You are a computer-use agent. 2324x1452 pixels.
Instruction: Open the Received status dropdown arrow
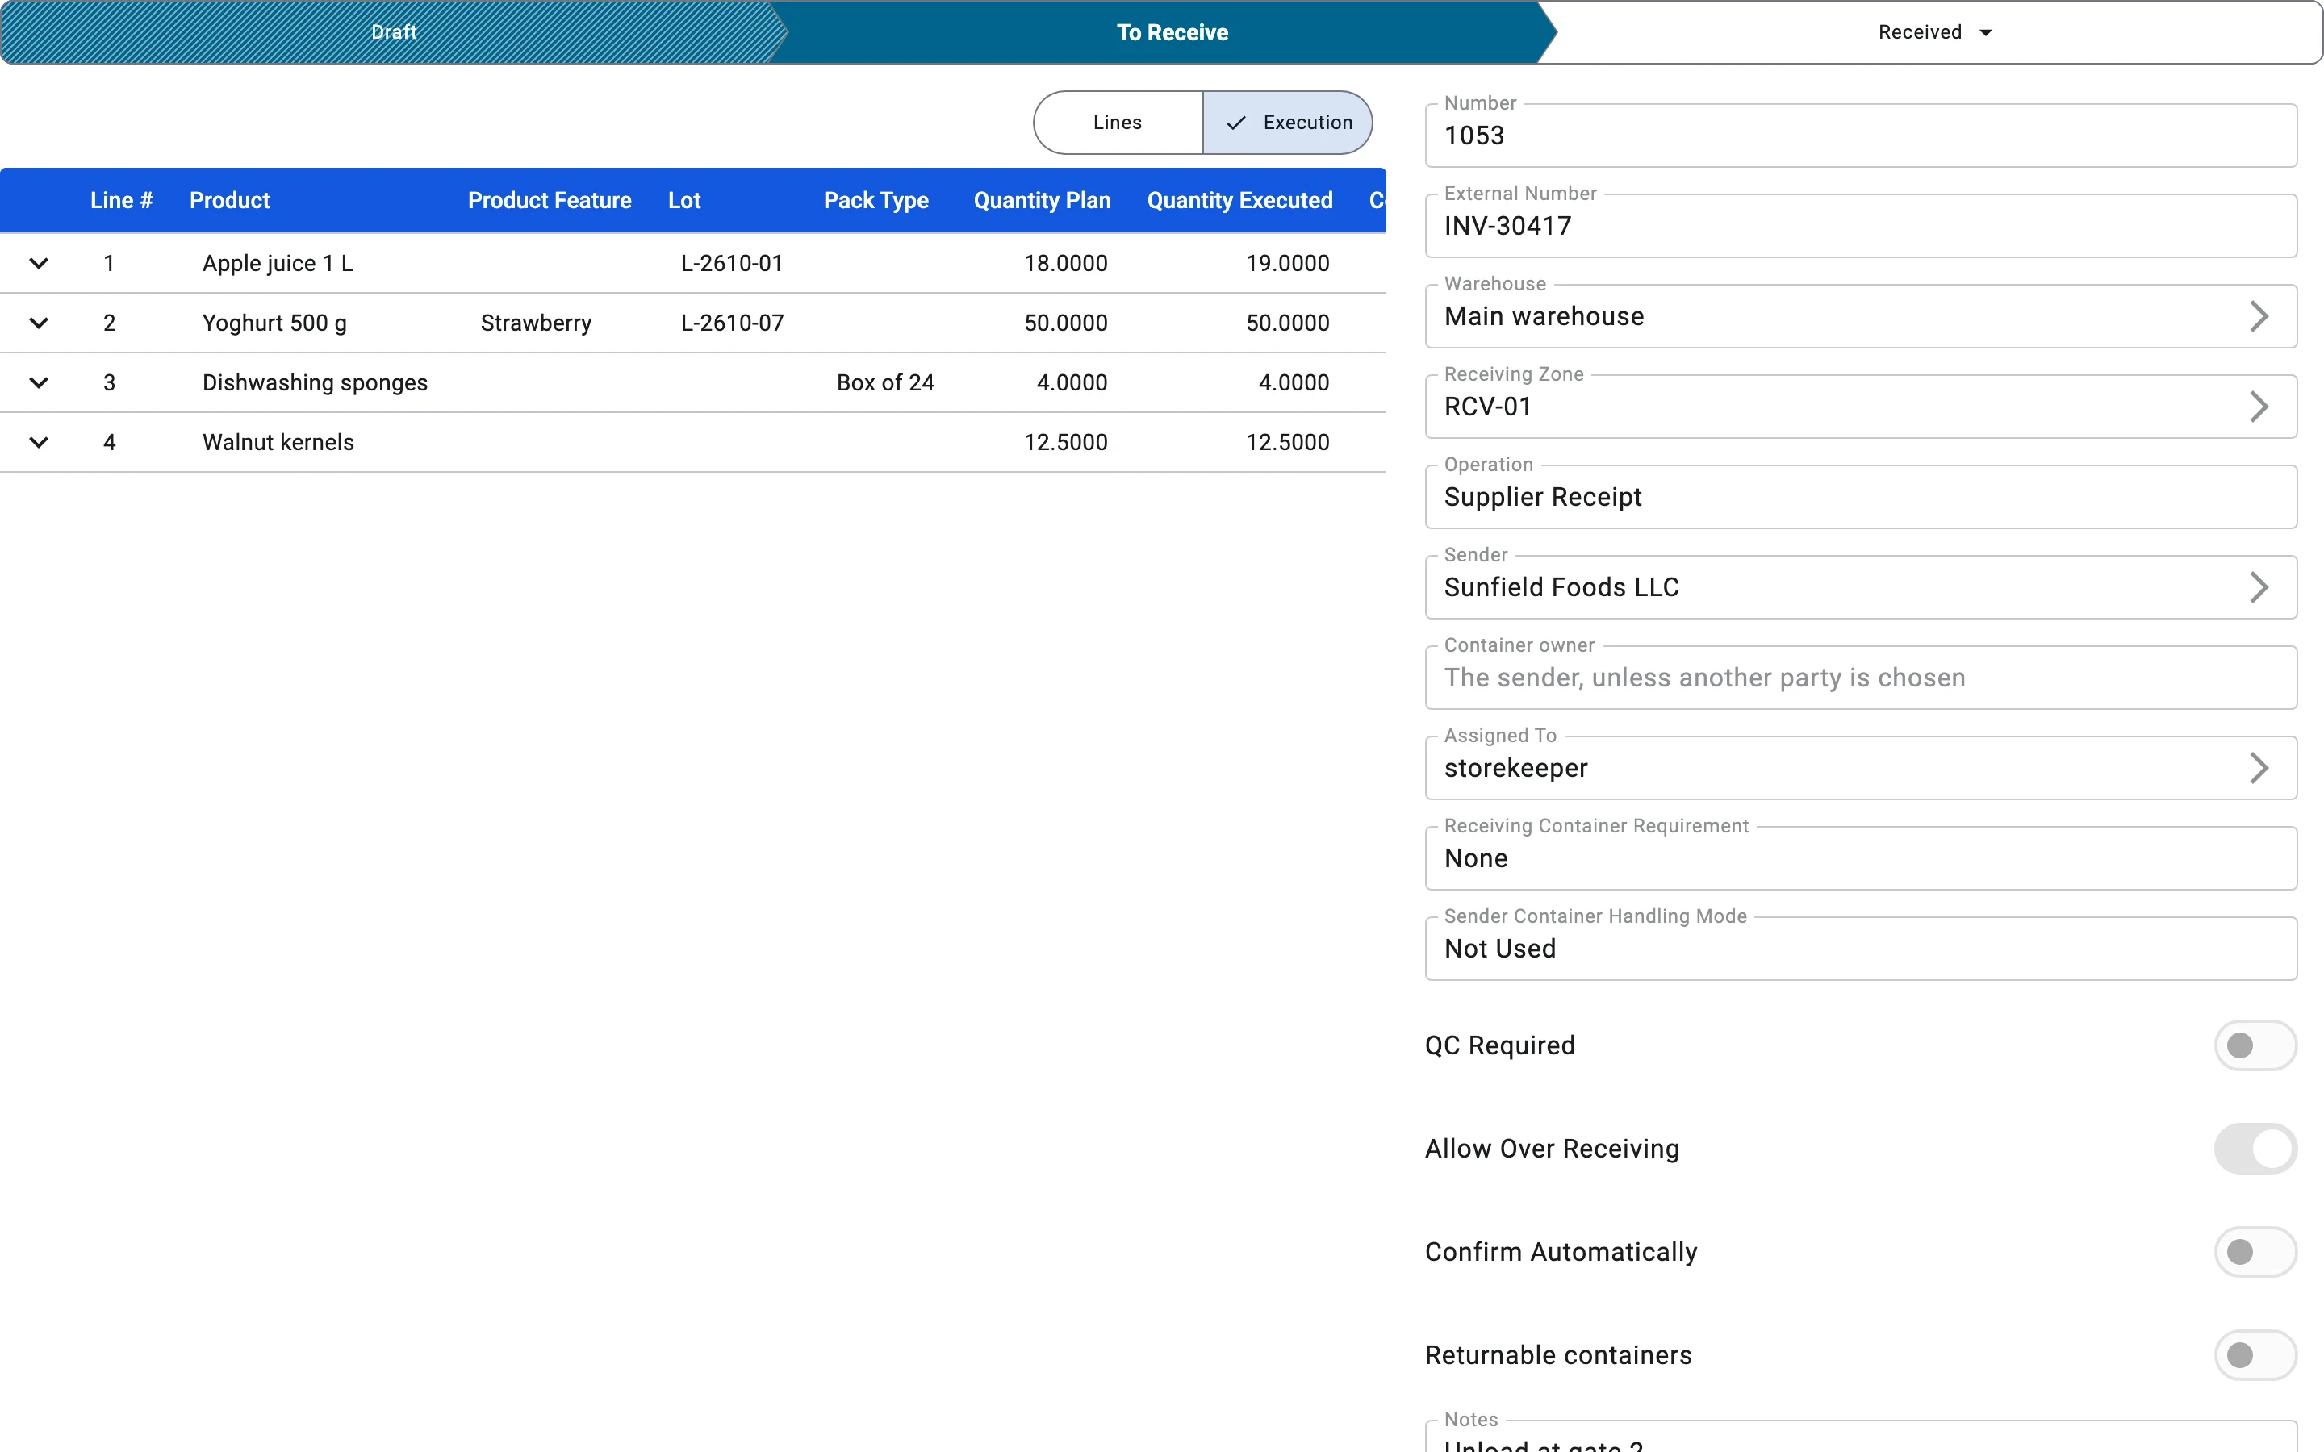click(1986, 32)
